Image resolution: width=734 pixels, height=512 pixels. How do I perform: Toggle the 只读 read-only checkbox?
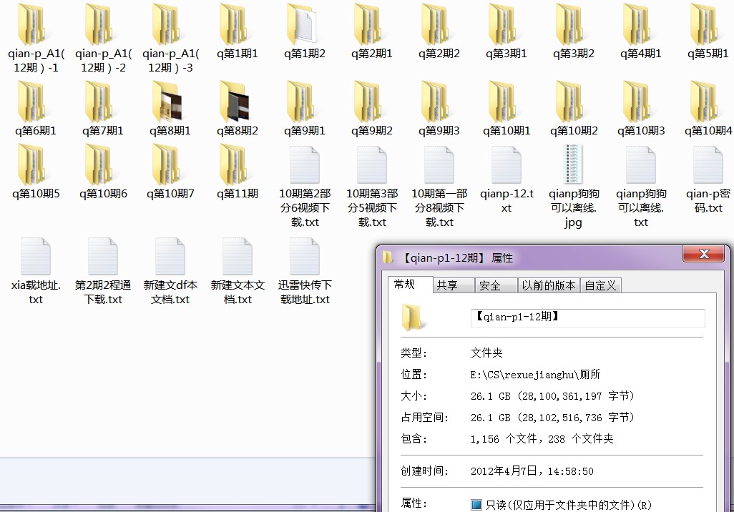476,505
